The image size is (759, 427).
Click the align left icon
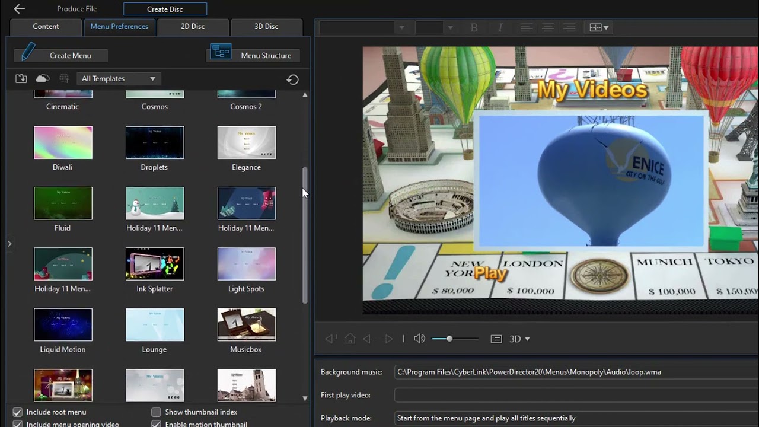point(526,27)
